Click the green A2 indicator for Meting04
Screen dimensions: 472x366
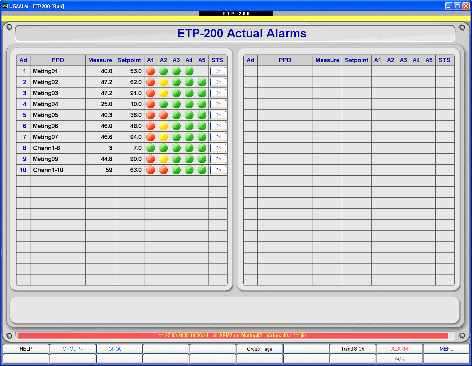tap(163, 104)
